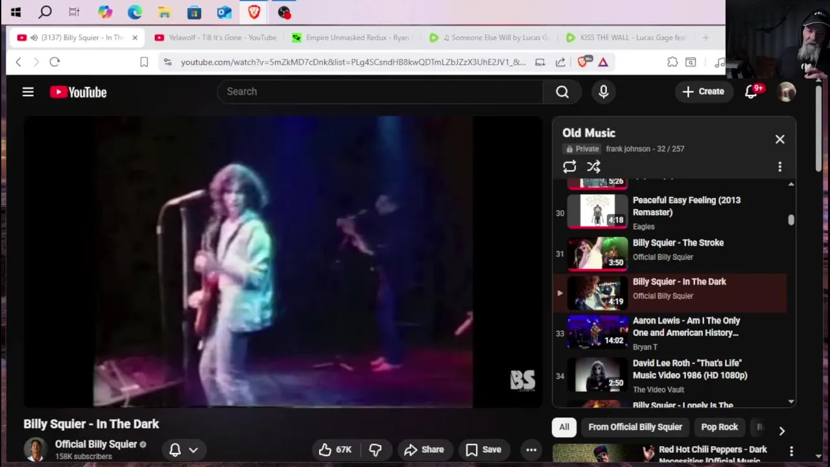This screenshot has width=830, height=467.
Task: Open Official Billy Squier channel name link
Action: coord(96,444)
